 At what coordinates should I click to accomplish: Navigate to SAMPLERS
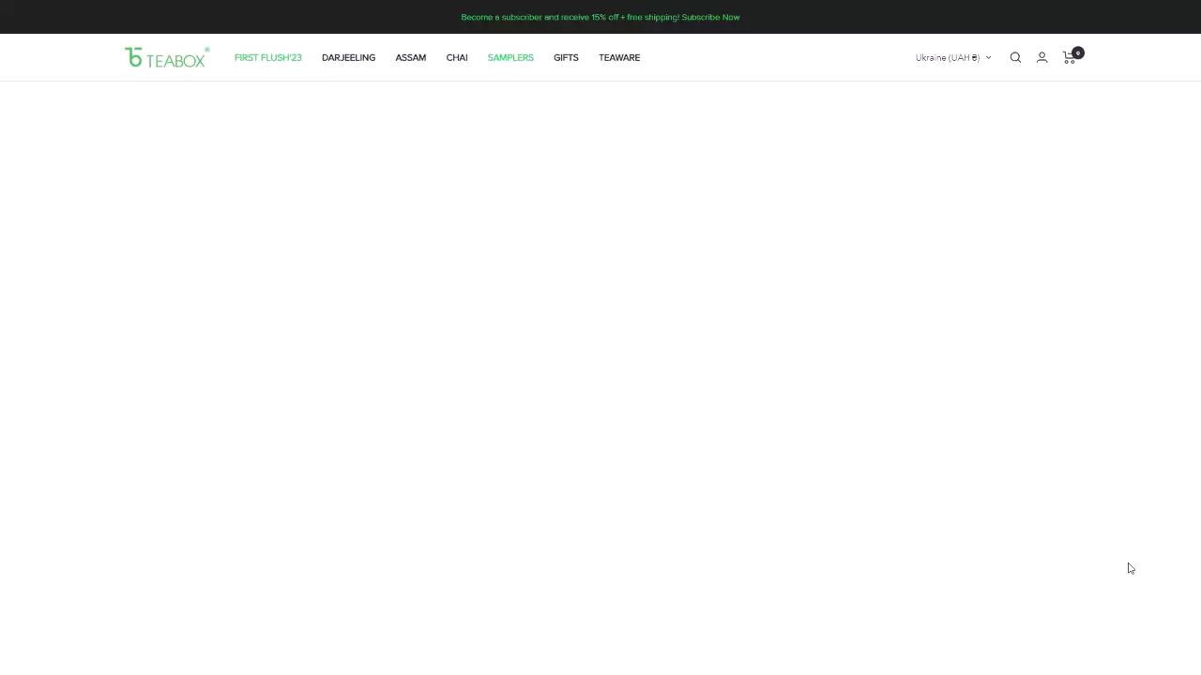pos(510,57)
